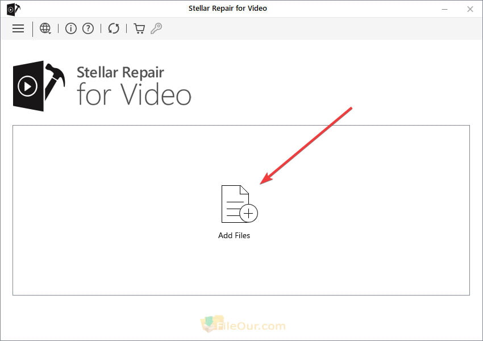The width and height of the screenshot is (483, 341).
Task: Click the window title 'Stellar Repair for Video'
Action: point(228,9)
